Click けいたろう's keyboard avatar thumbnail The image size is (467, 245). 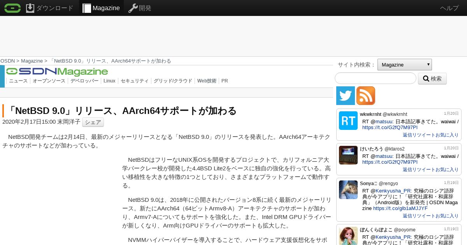click(x=348, y=155)
